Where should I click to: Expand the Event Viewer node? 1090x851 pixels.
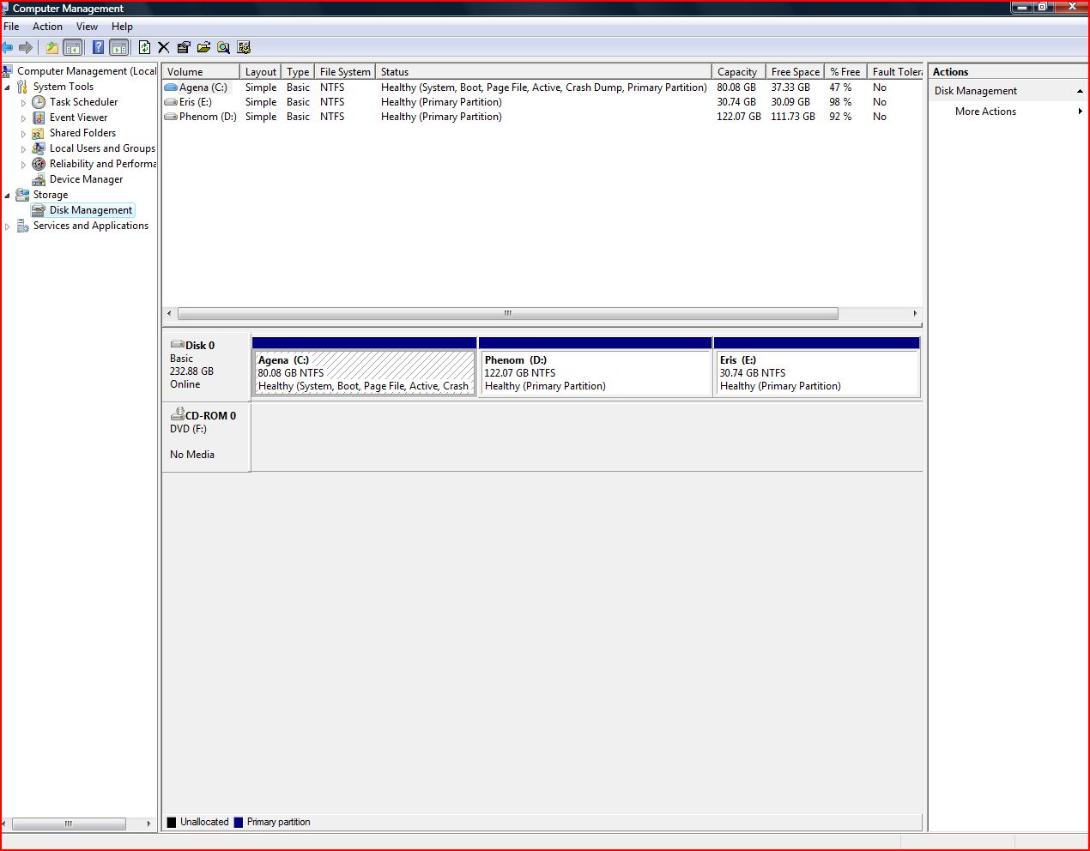(24, 118)
